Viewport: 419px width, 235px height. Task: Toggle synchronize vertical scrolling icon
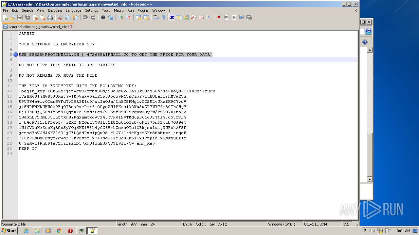(x=138, y=17)
